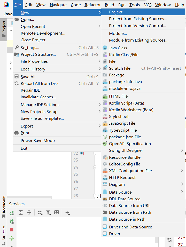Click the Scratch File icon
This screenshot has height=247, width=186.
(105, 68)
